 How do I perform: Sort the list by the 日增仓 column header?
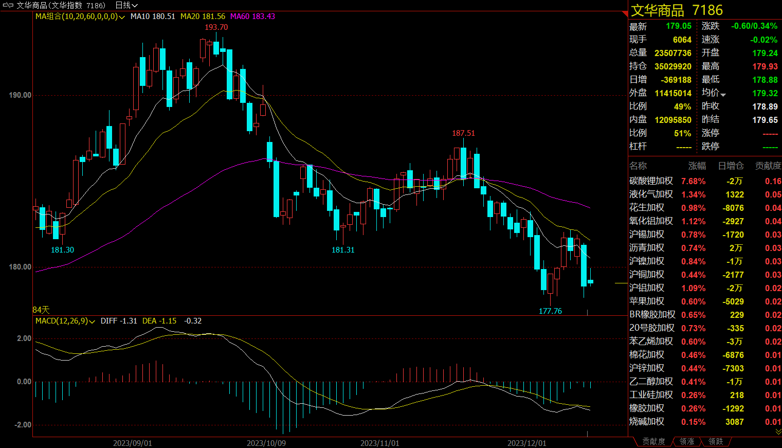coord(731,166)
